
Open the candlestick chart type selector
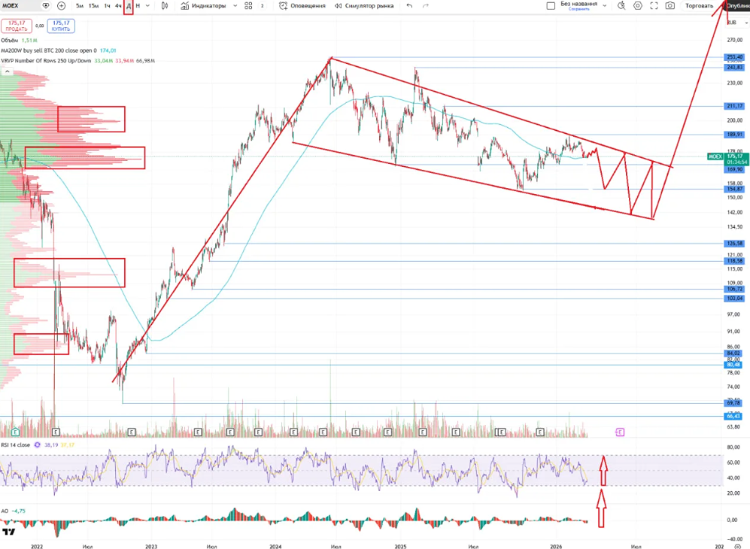click(x=165, y=6)
